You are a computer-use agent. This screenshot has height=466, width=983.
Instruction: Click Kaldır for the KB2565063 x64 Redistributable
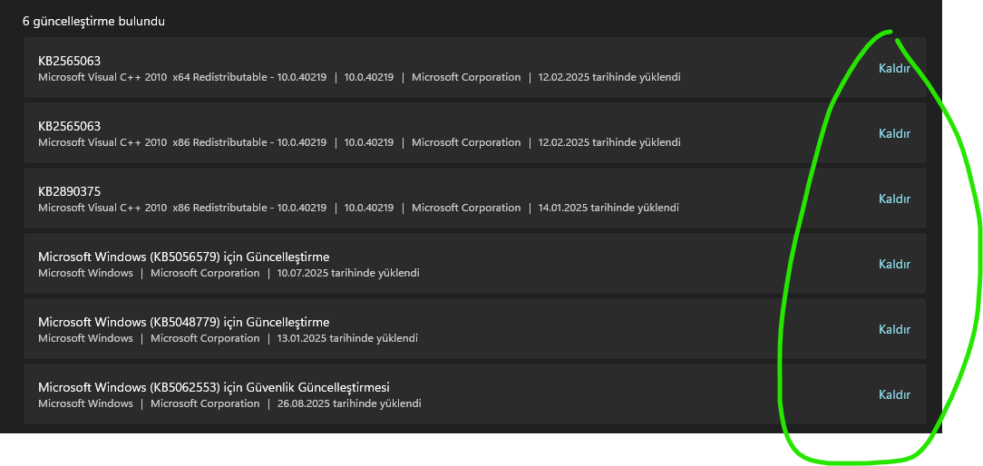893,68
